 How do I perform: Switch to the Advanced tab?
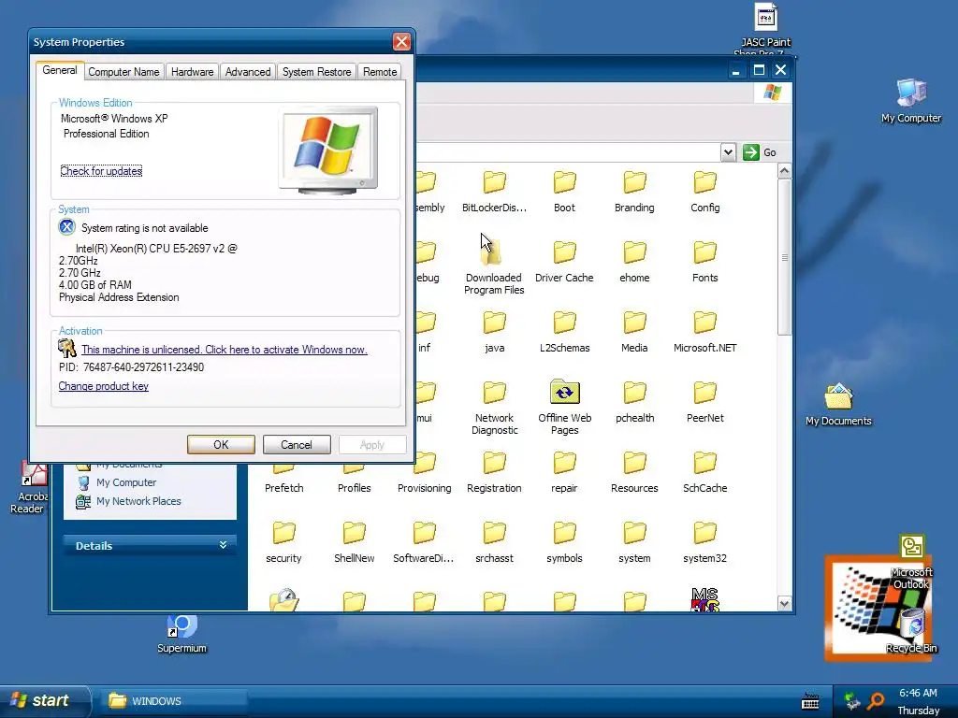[247, 72]
